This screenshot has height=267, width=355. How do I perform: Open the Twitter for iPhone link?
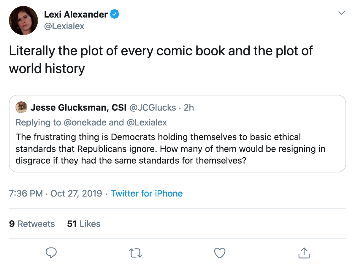pyautogui.click(x=147, y=194)
